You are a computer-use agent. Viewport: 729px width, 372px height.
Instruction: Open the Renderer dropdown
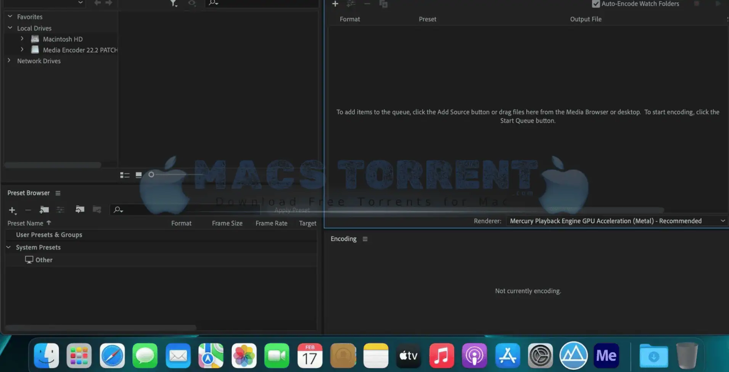tap(616, 221)
